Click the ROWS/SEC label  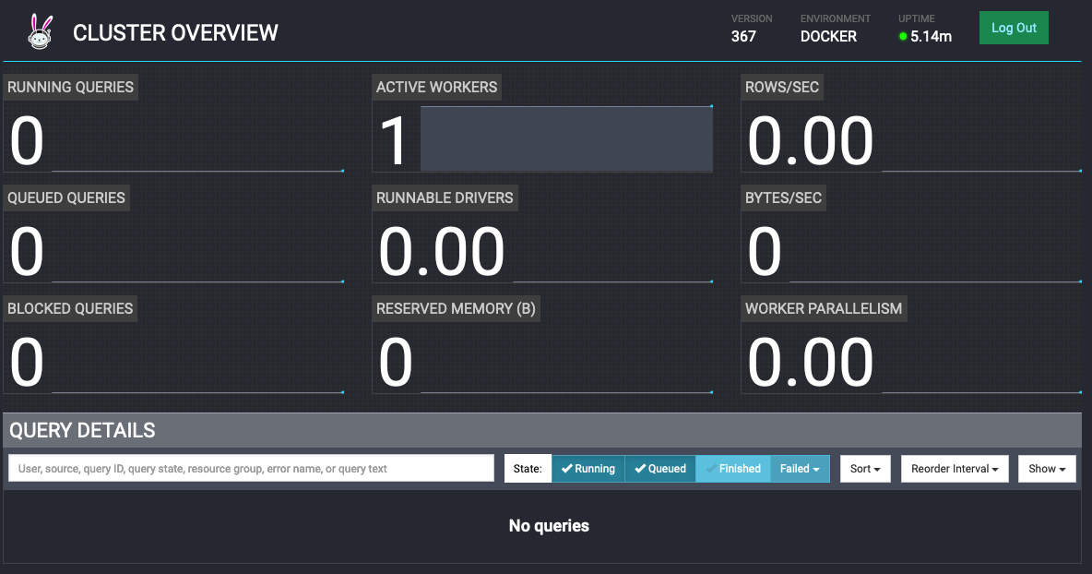782,87
